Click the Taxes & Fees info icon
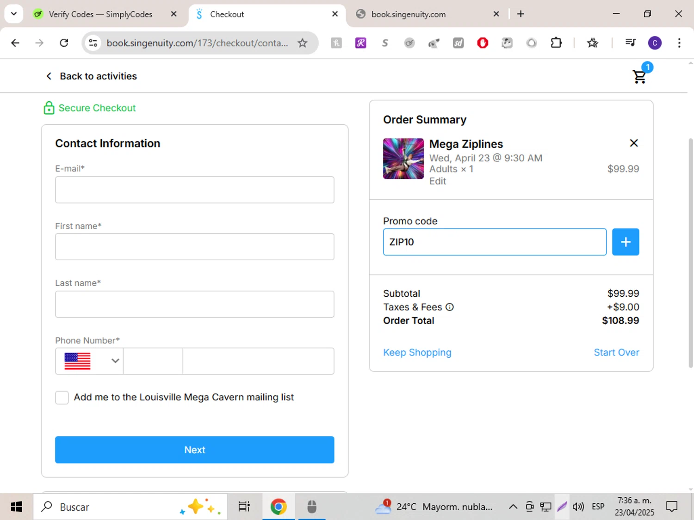Viewport: 694px width, 520px height. click(450, 307)
